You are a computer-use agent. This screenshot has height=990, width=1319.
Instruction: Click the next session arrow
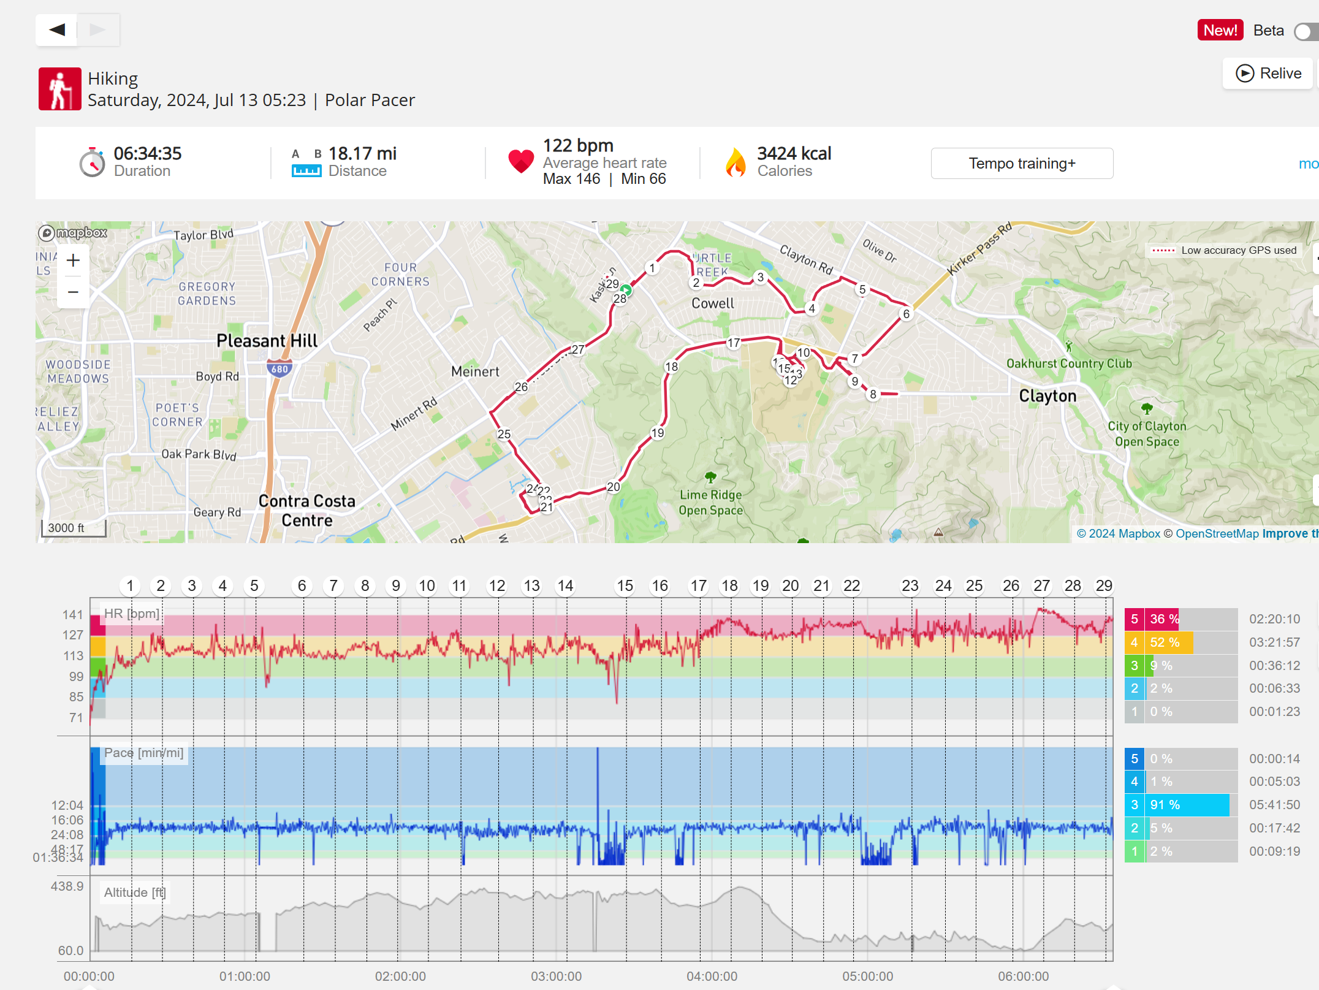point(97,29)
